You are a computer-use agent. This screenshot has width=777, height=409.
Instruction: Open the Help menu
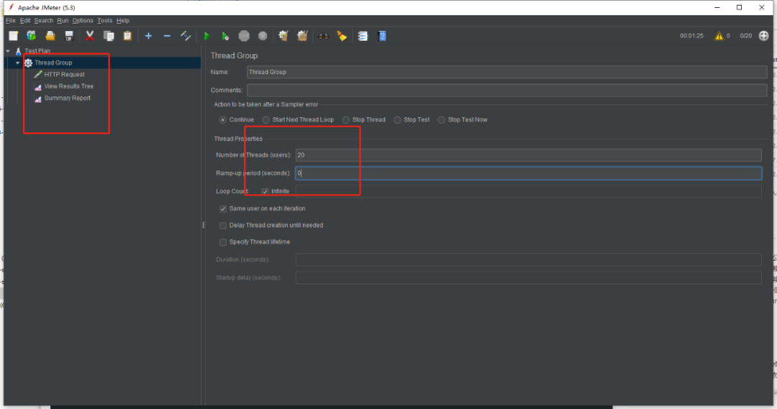[123, 20]
